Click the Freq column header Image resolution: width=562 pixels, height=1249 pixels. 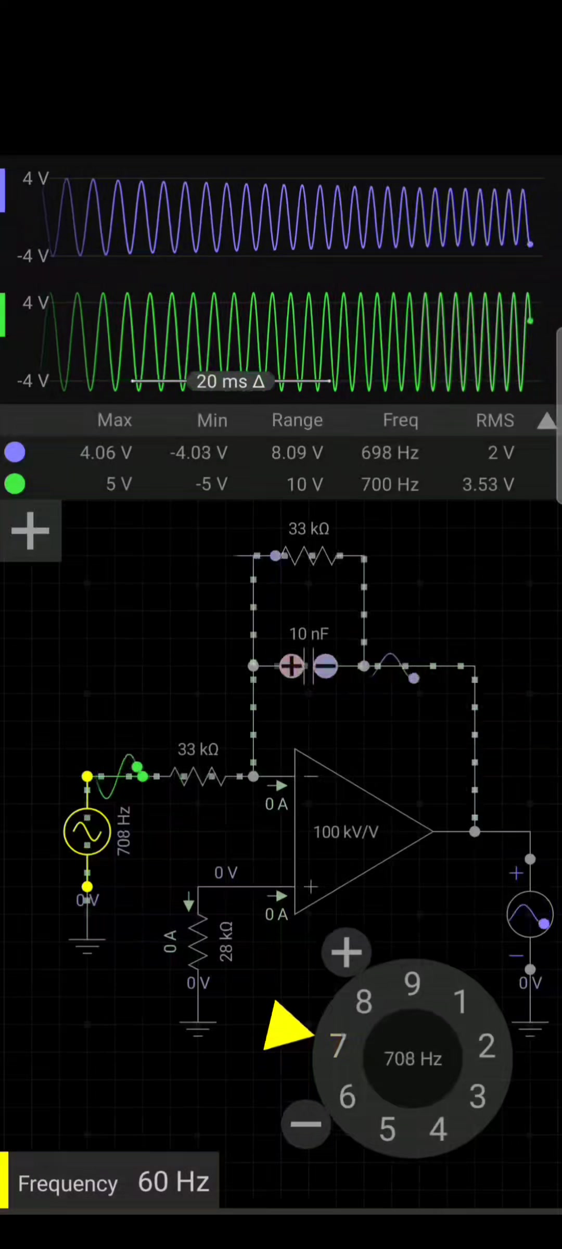(401, 420)
